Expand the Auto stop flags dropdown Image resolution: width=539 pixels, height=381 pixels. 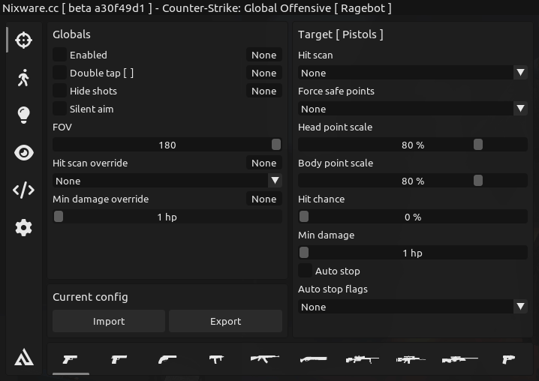(x=412, y=307)
